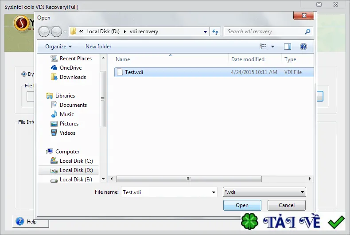Open the view options dropdown arrow
The width and height of the screenshot is (350, 235).
pyautogui.click(x=272, y=47)
